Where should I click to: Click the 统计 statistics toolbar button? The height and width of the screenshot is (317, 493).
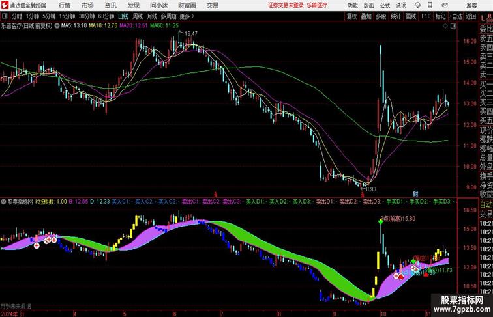396,16
